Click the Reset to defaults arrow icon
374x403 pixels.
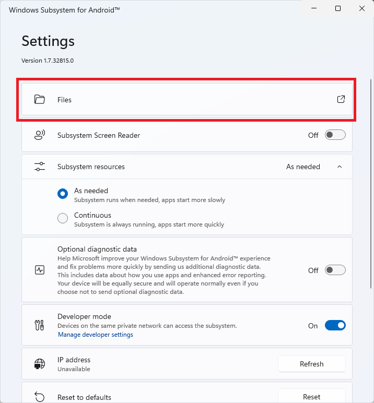[x=40, y=397]
